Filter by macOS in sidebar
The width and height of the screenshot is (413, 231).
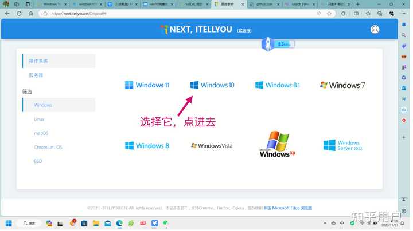pos(41,133)
